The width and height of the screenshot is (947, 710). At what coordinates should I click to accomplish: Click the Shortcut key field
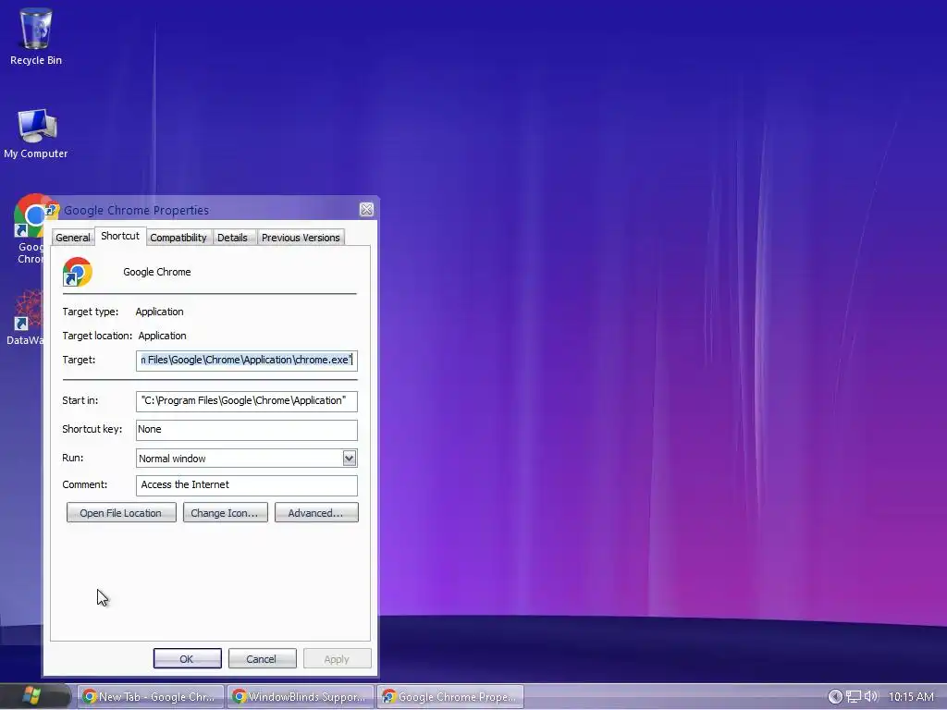pyautogui.click(x=246, y=430)
